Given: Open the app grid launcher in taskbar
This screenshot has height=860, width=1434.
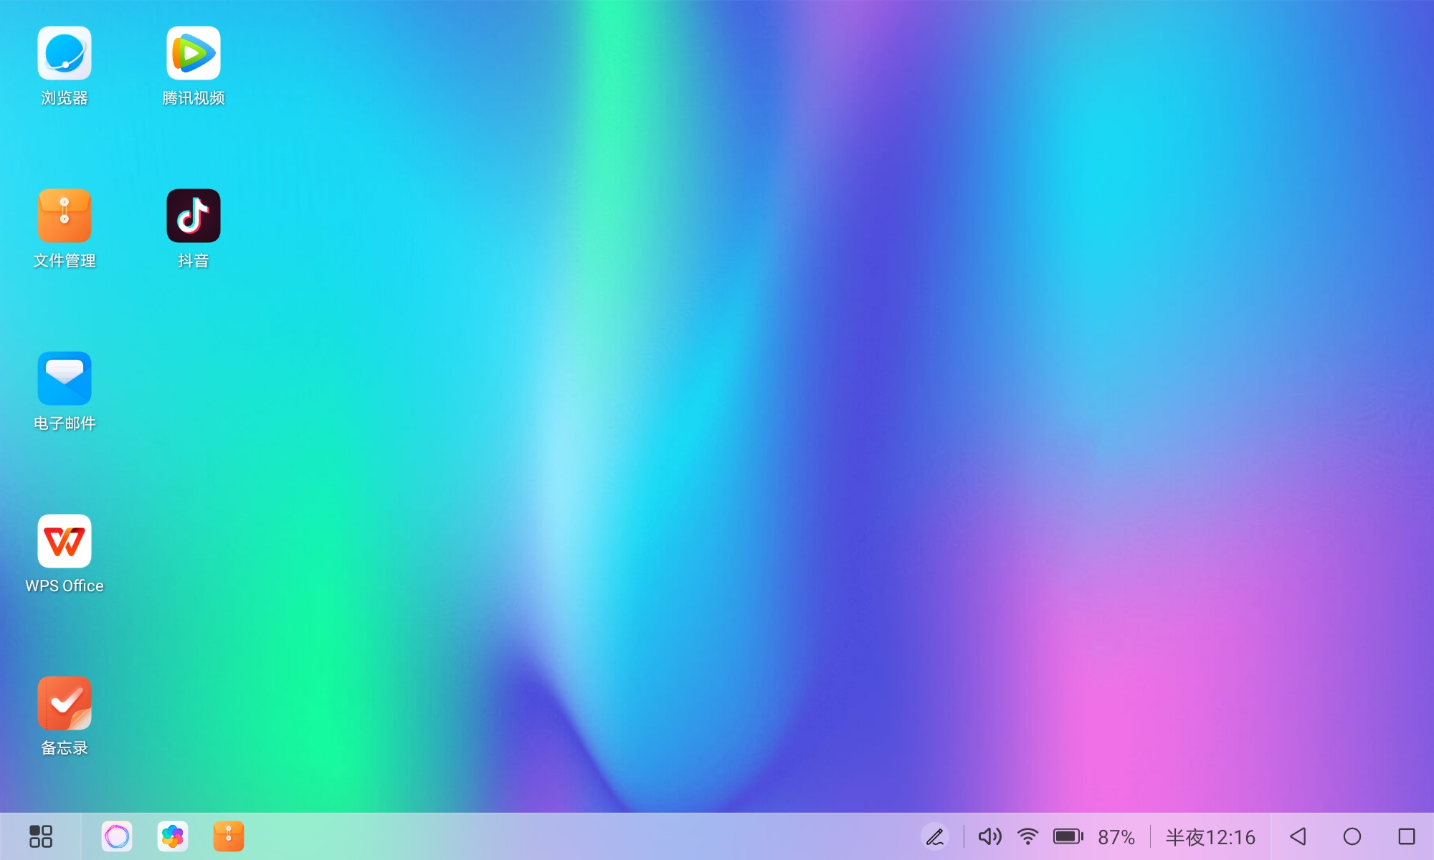Looking at the screenshot, I should (41, 836).
